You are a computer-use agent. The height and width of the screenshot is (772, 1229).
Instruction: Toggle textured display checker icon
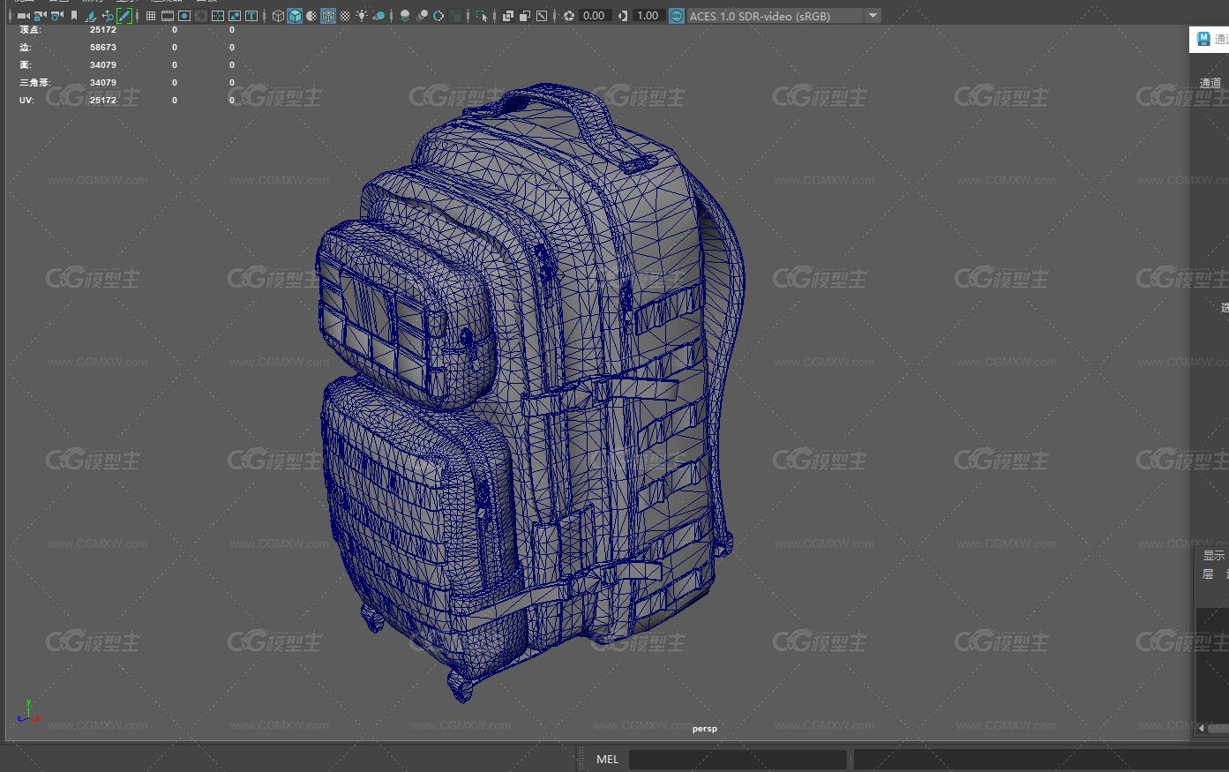[345, 16]
